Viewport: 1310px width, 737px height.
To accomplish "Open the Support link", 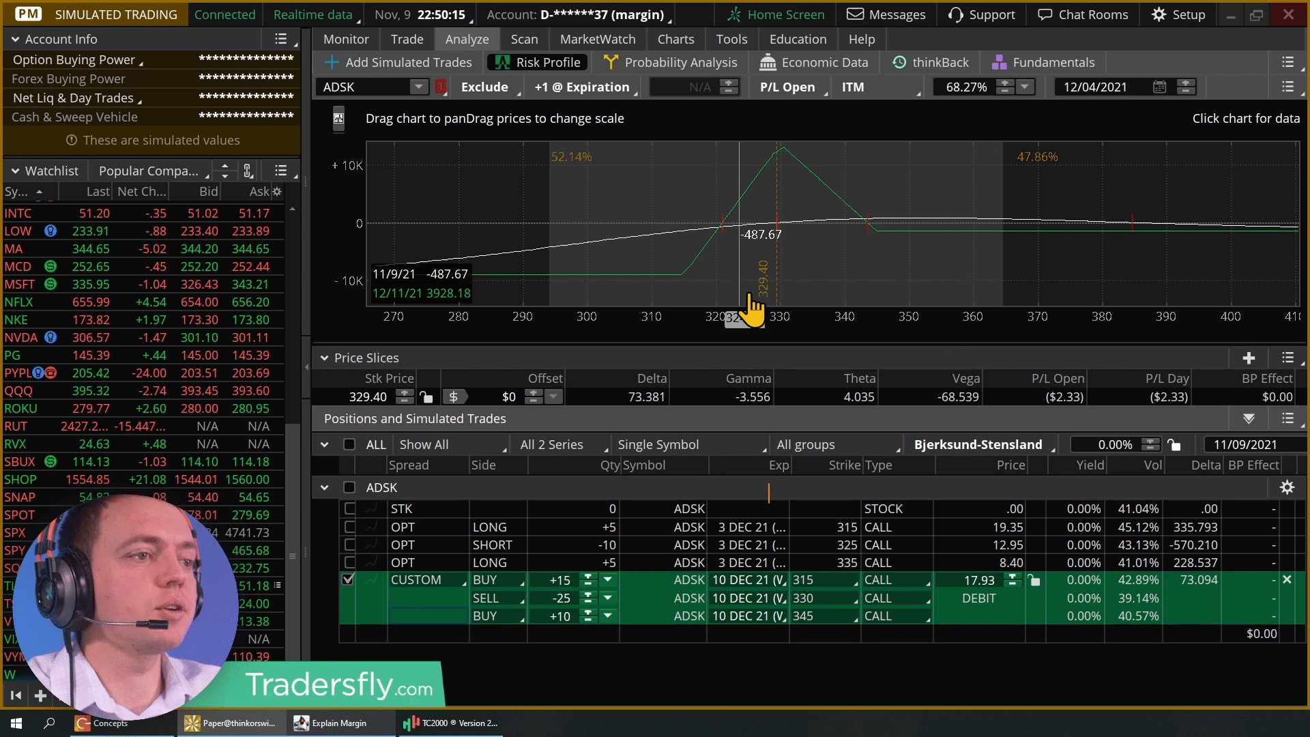I will (x=982, y=14).
